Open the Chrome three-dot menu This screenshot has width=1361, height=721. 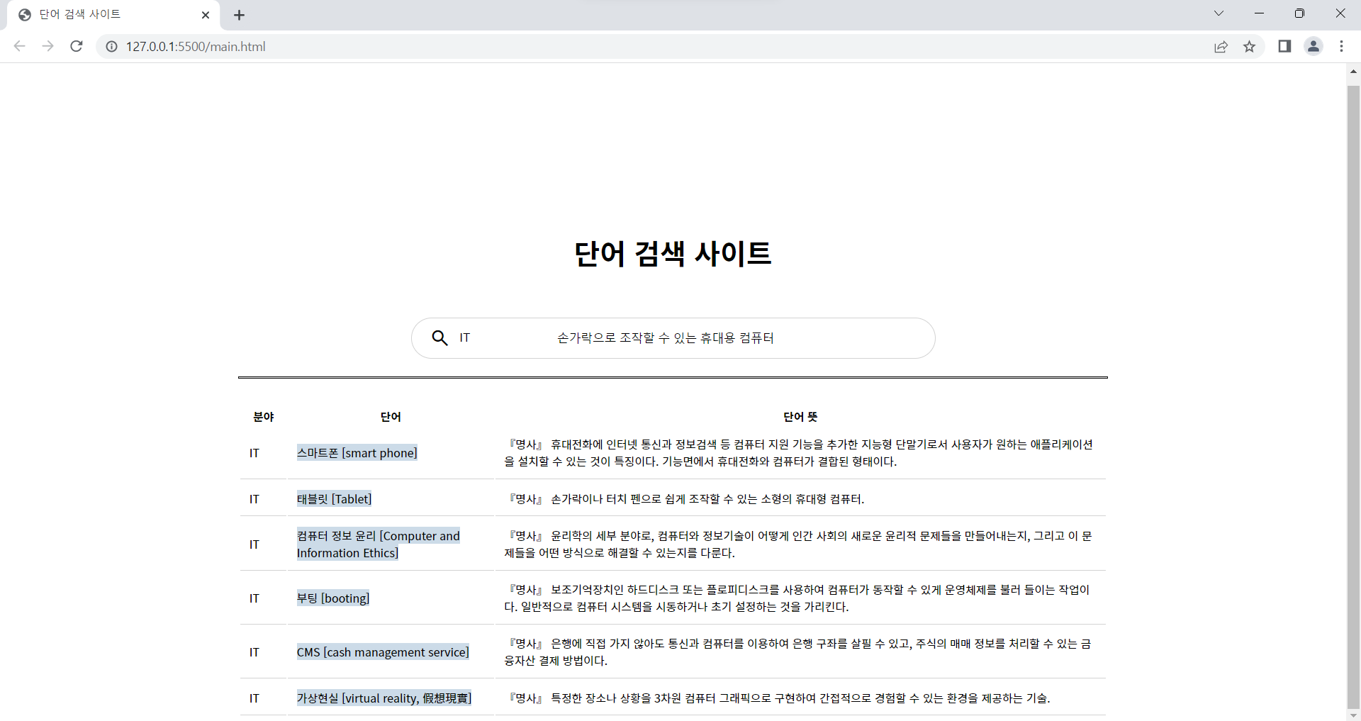tap(1342, 46)
